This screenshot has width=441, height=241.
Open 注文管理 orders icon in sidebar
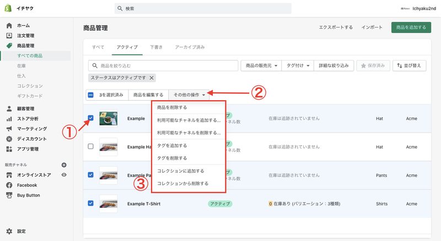click(9, 35)
